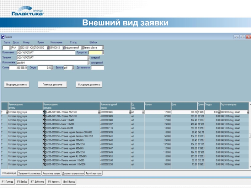Open the Валюта currency dropdown
Image resolution: width=251 pixels, height=188 pixels.
point(72,67)
